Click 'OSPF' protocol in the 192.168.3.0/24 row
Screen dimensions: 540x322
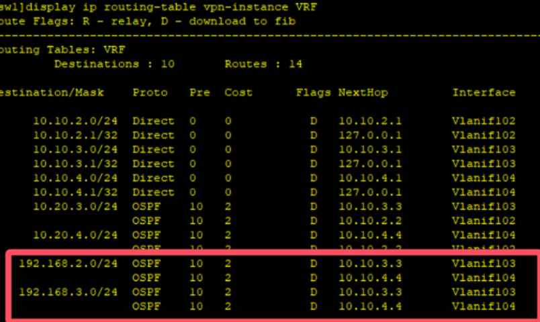coord(146,292)
